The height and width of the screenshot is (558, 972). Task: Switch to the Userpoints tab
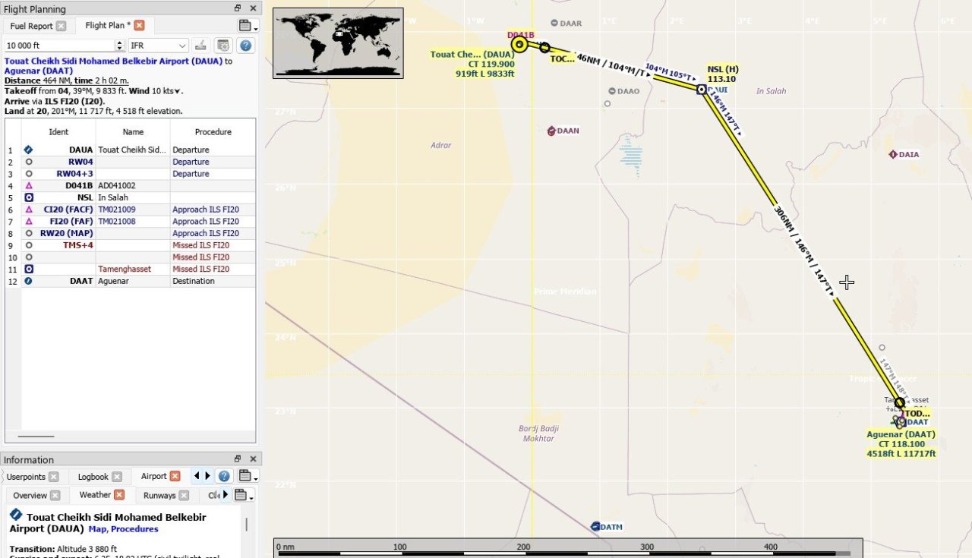(32, 477)
